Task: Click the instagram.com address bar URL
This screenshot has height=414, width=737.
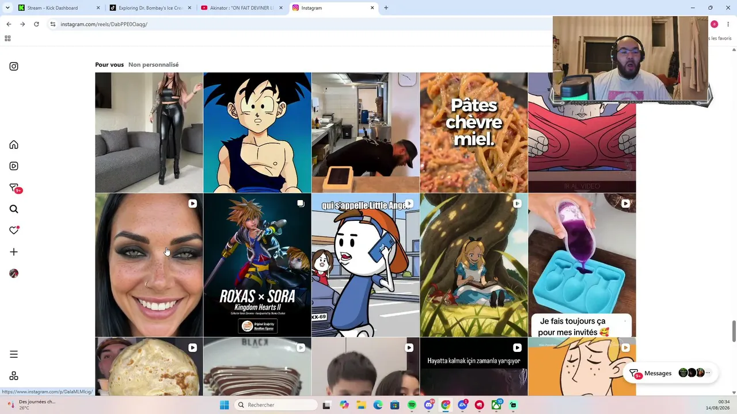Action: tap(104, 24)
